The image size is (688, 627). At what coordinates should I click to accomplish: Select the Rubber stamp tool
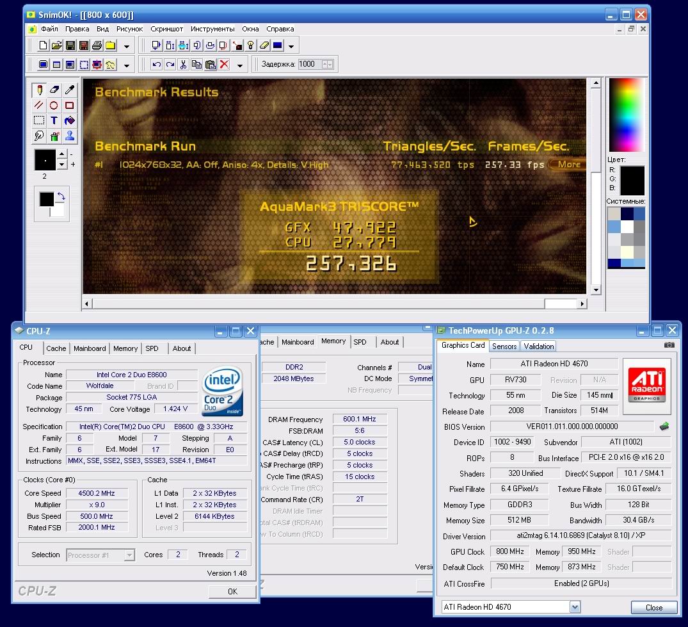click(69, 136)
